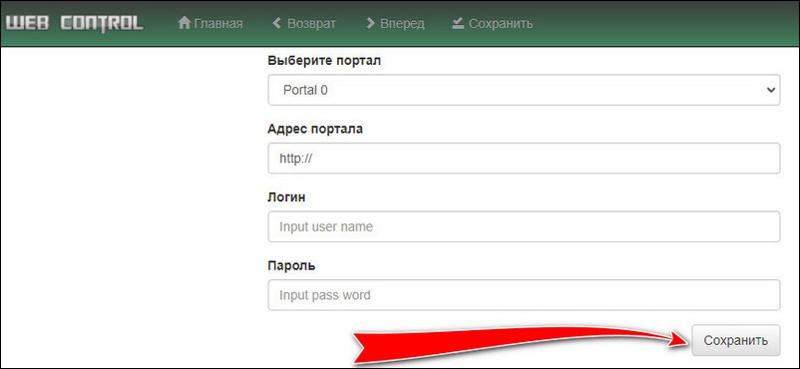The width and height of the screenshot is (800, 369).
Task: Click the Адрес портала http:// field
Action: [x=524, y=159]
